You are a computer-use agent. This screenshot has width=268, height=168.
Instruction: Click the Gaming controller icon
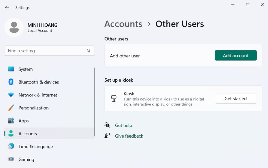click(11, 159)
